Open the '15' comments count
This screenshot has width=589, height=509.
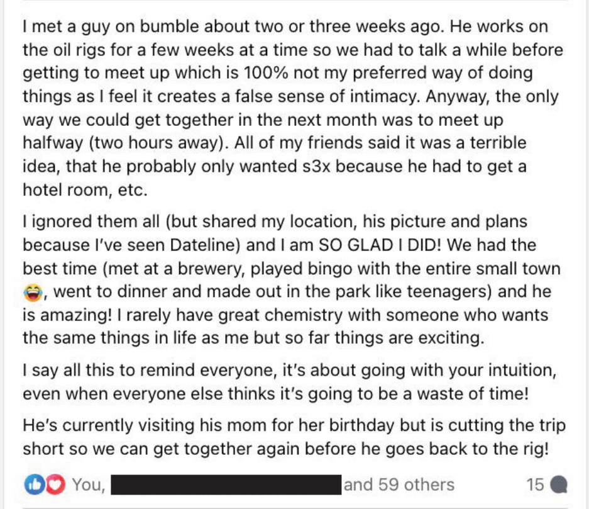[535, 484]
